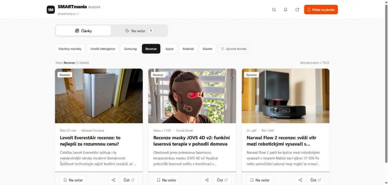
Task: Click the Recenze badge on Narwal image
Action: pyautogui.click(x=251, y=75)
